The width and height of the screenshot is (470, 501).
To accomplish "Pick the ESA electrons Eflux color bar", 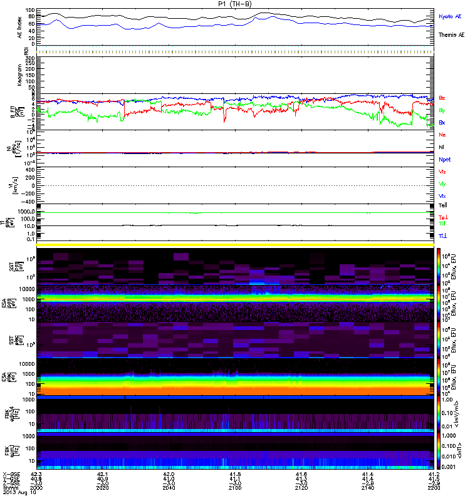I will pyautogui.click(x=439, y=377).
